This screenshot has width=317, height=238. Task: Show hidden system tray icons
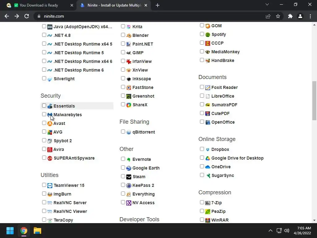click(x=270, y=231)
